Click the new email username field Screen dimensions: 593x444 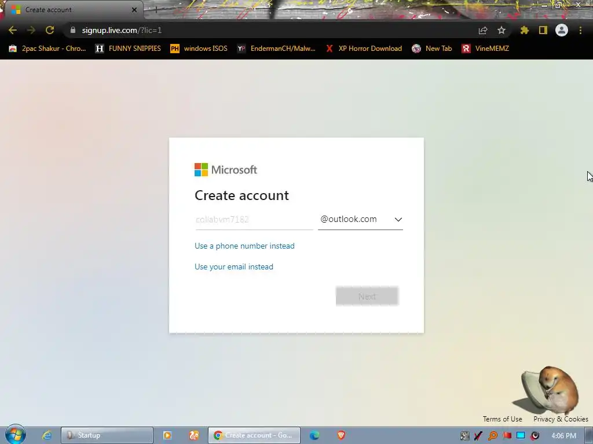(254, 219)
